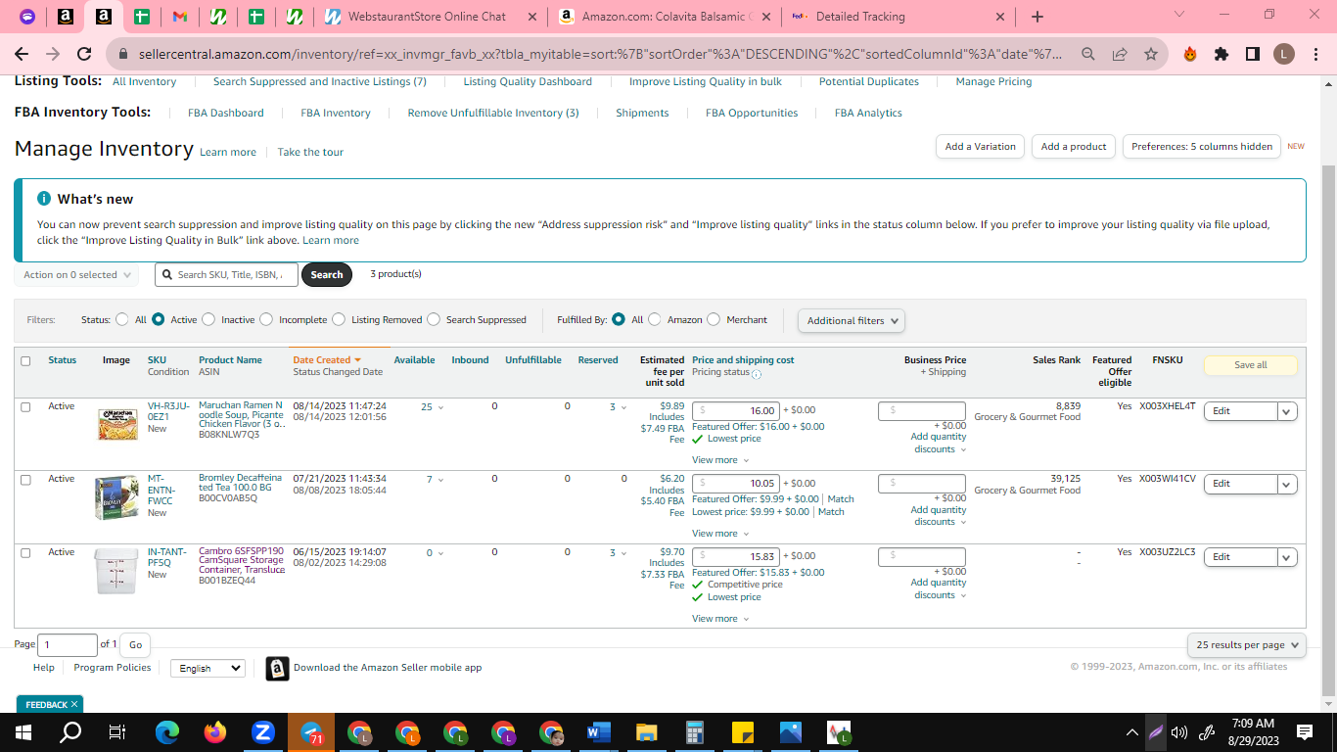
Task: Reload the Seller Central page
Action: (x=84, y=55)
